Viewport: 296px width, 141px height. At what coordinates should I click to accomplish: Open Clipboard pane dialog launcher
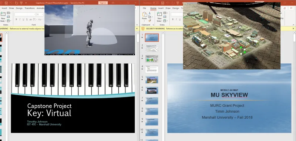tap(153, 25)
